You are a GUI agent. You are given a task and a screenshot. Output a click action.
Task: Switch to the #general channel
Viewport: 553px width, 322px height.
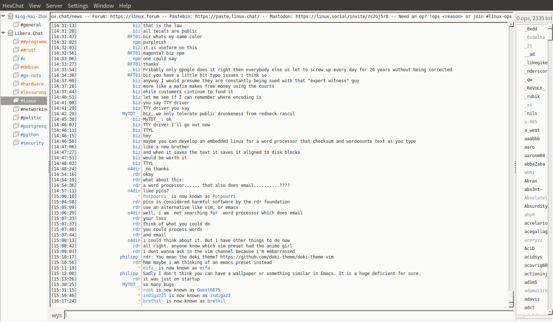tap(31, 25)
